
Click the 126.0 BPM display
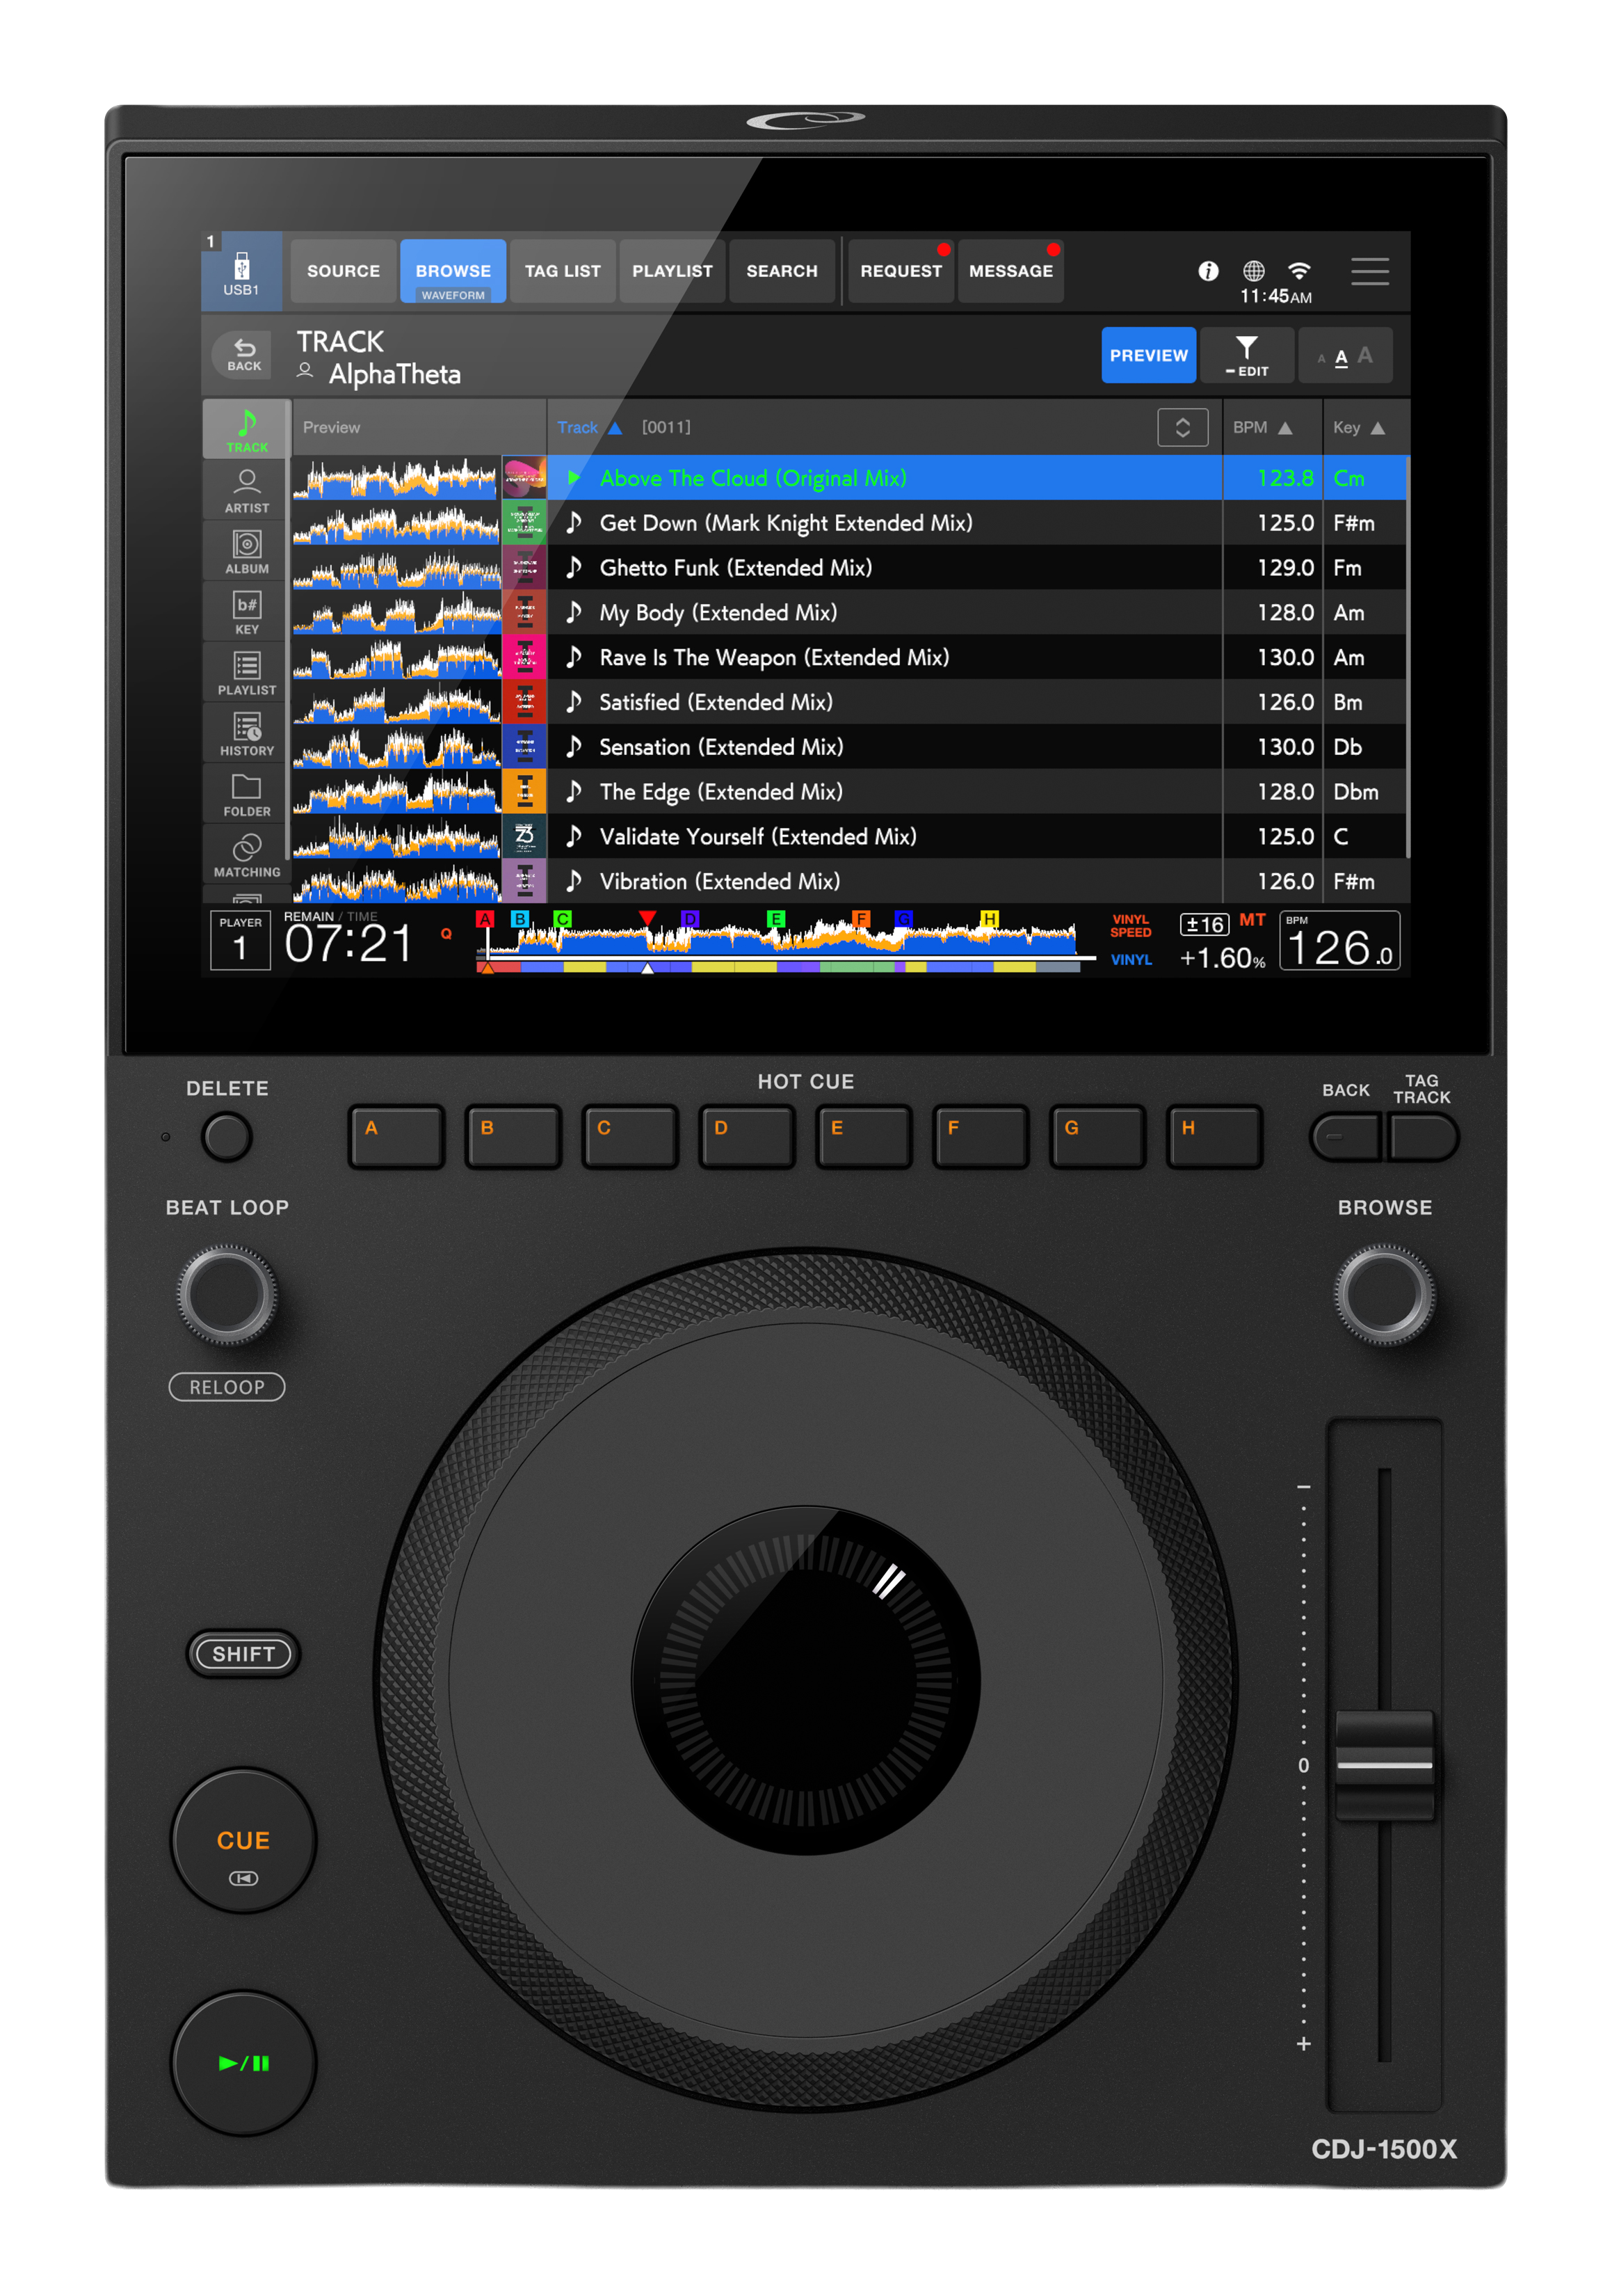point(1339,941)
